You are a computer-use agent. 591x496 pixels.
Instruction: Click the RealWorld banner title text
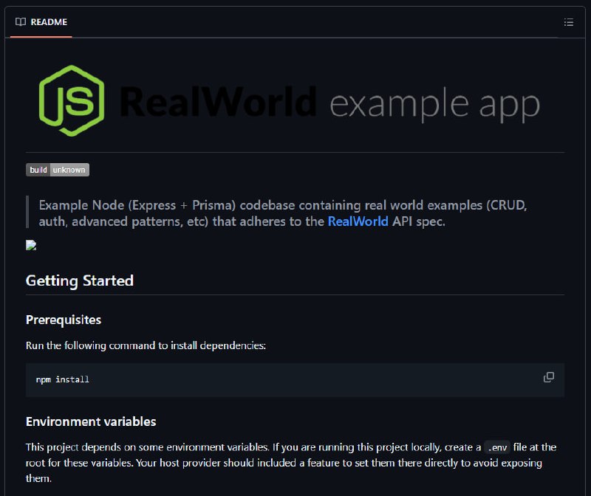point(218,101)
